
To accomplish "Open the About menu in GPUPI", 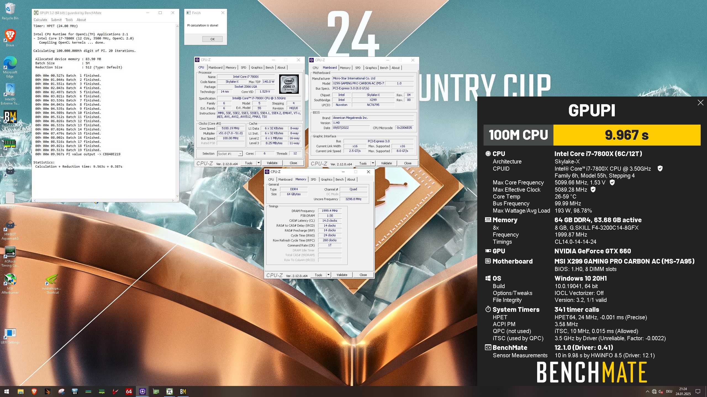I will tap(81, 20).
